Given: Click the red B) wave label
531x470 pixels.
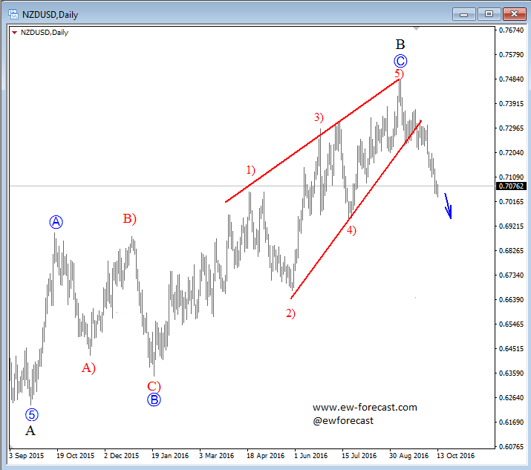Looking at the screenshot, I should click(130, 219).
